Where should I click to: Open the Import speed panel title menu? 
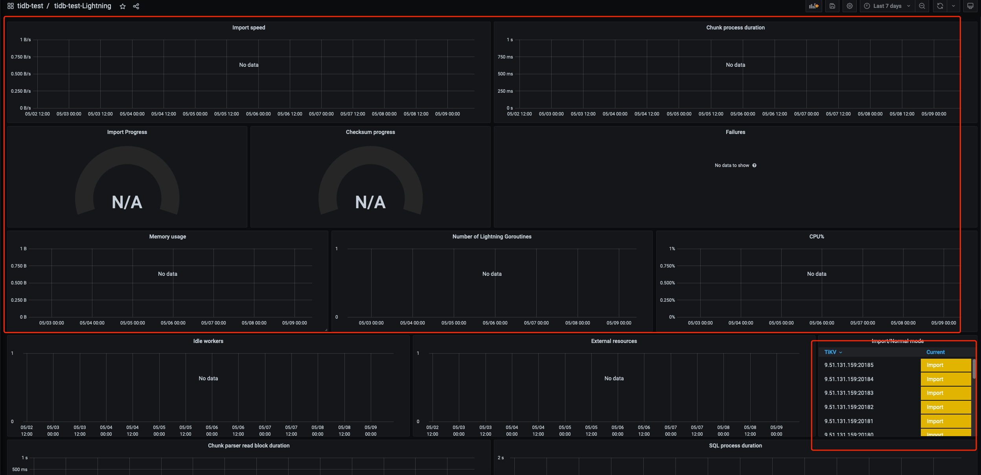[x=248, y=28]
